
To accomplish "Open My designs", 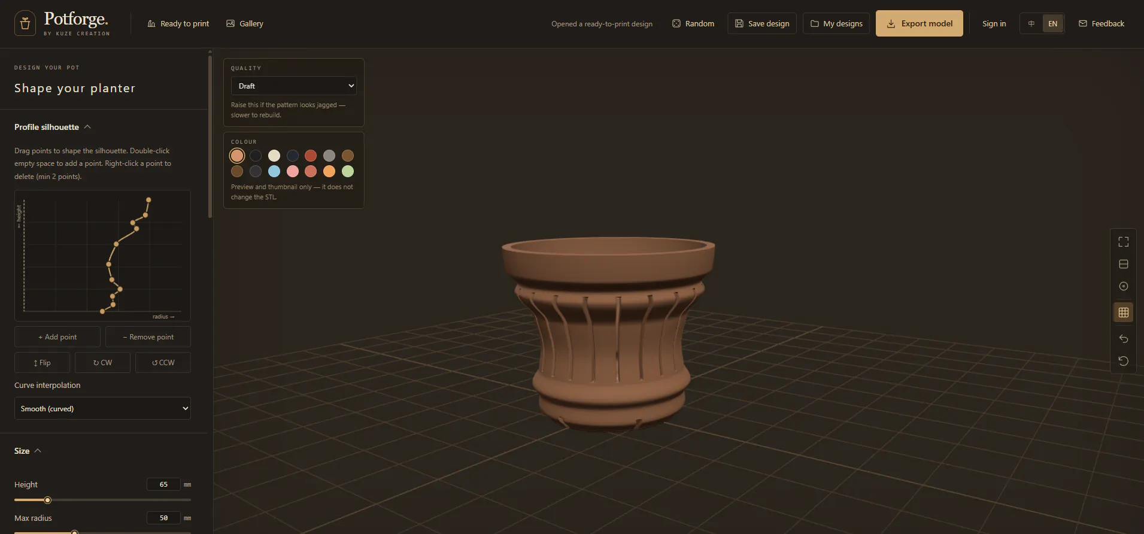I will pos(836,23).
